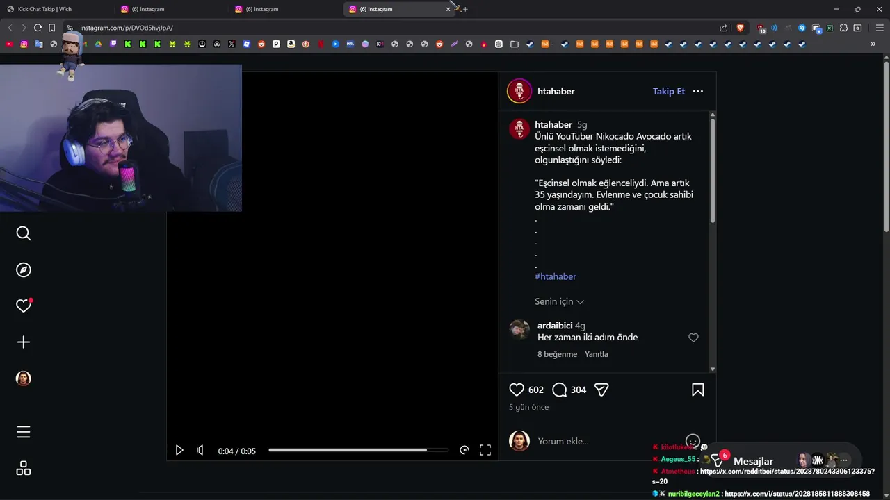Image resolution: width=890 pixels, height=500 pixels.
Task: Open the extensions puzzle icon
Action: click(x=843, y=28)
